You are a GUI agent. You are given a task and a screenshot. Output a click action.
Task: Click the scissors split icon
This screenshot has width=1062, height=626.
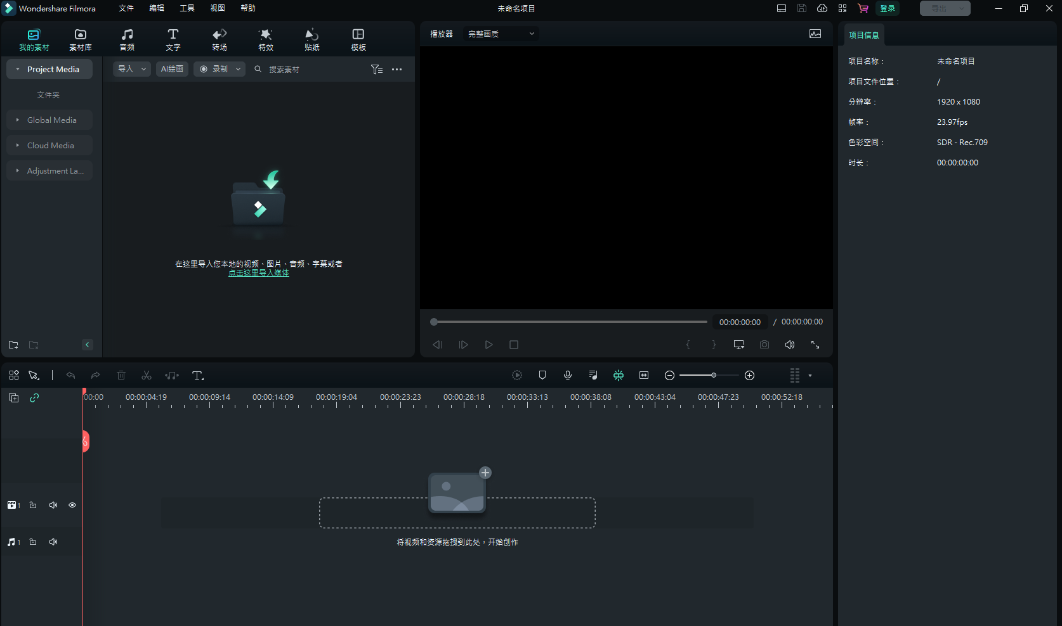[x=147, y=375]
